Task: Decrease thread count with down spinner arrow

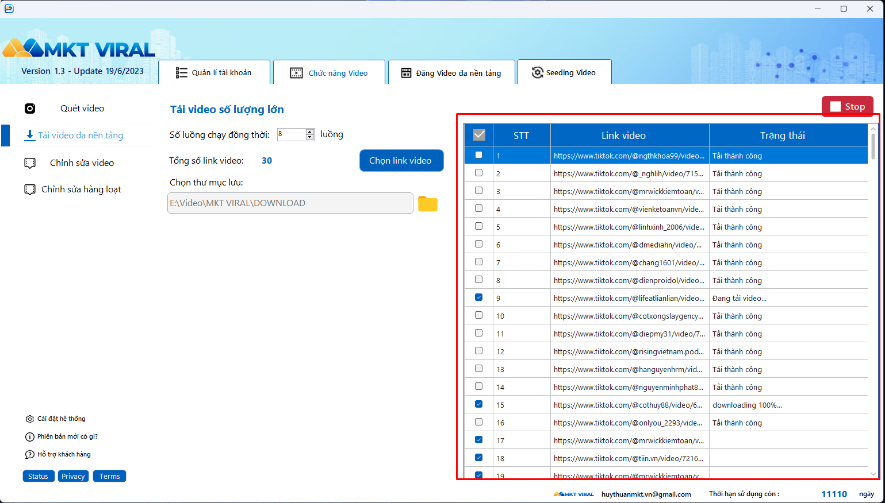Action: tap(310, 137)
